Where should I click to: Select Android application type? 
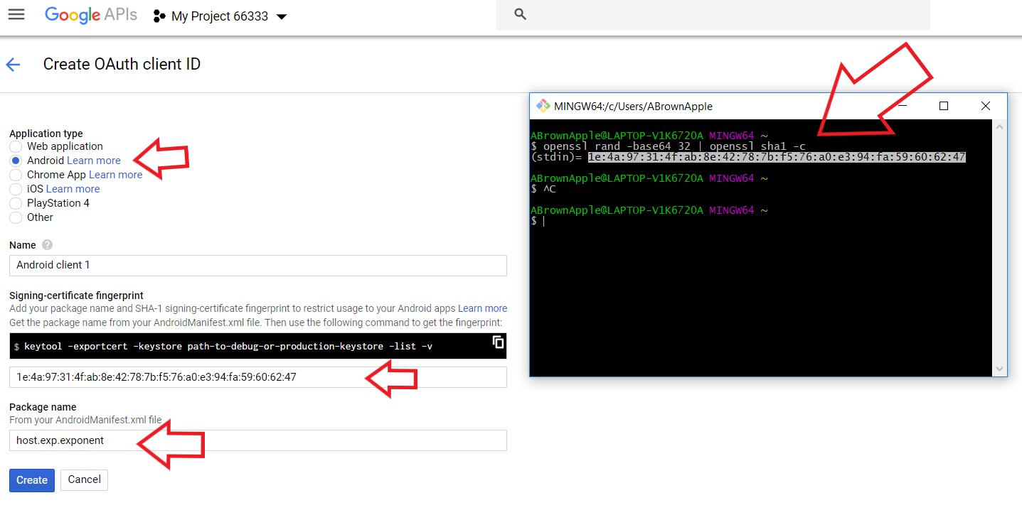(16, 161)
